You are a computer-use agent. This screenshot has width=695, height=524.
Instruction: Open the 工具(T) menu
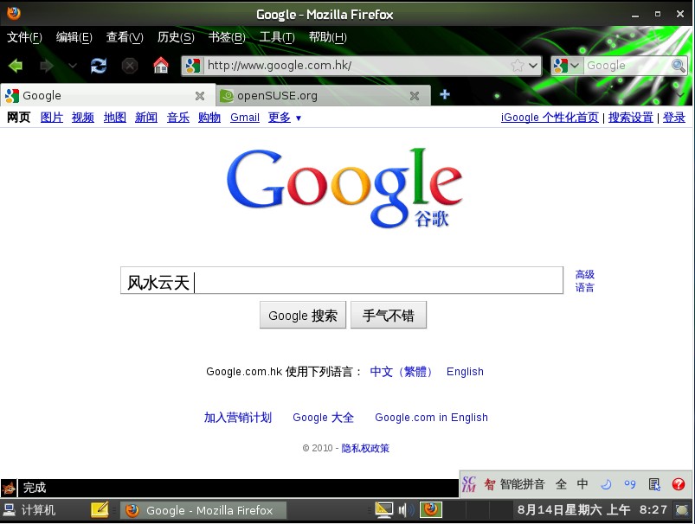click(x=277, y=37)
